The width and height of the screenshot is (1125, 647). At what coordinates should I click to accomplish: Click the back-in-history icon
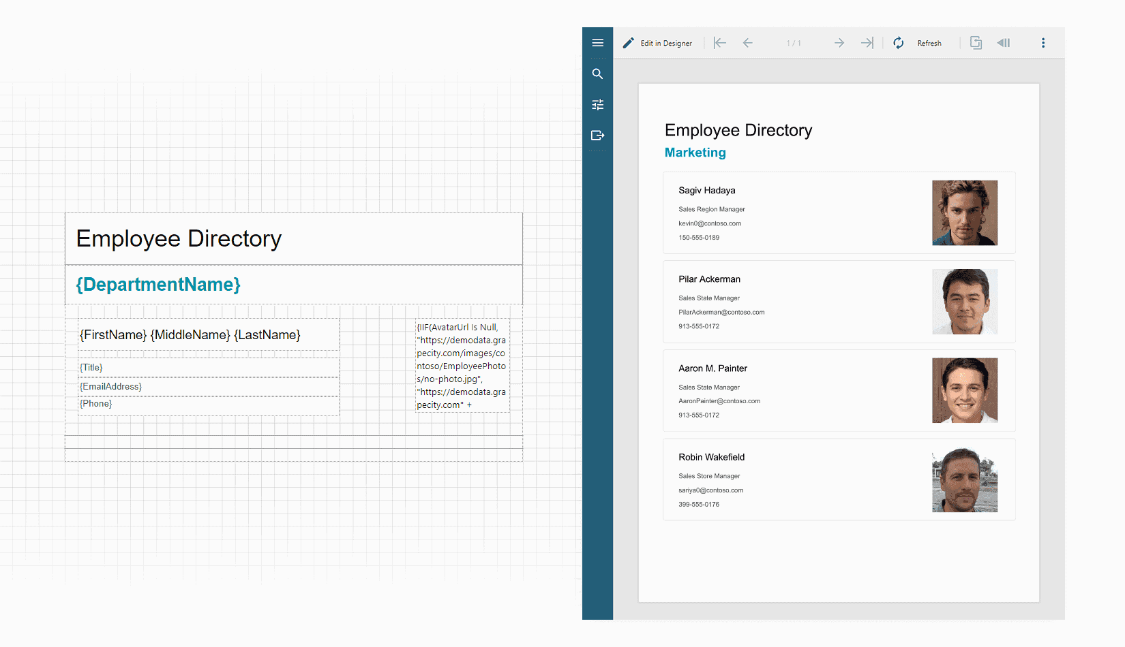tap(1004, 43)
